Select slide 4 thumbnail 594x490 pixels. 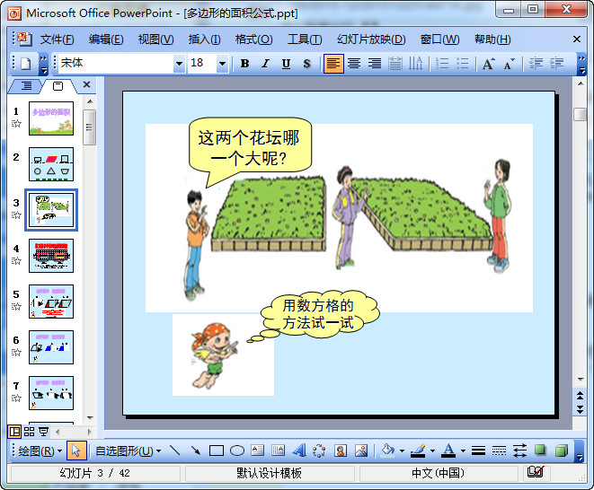51,256
